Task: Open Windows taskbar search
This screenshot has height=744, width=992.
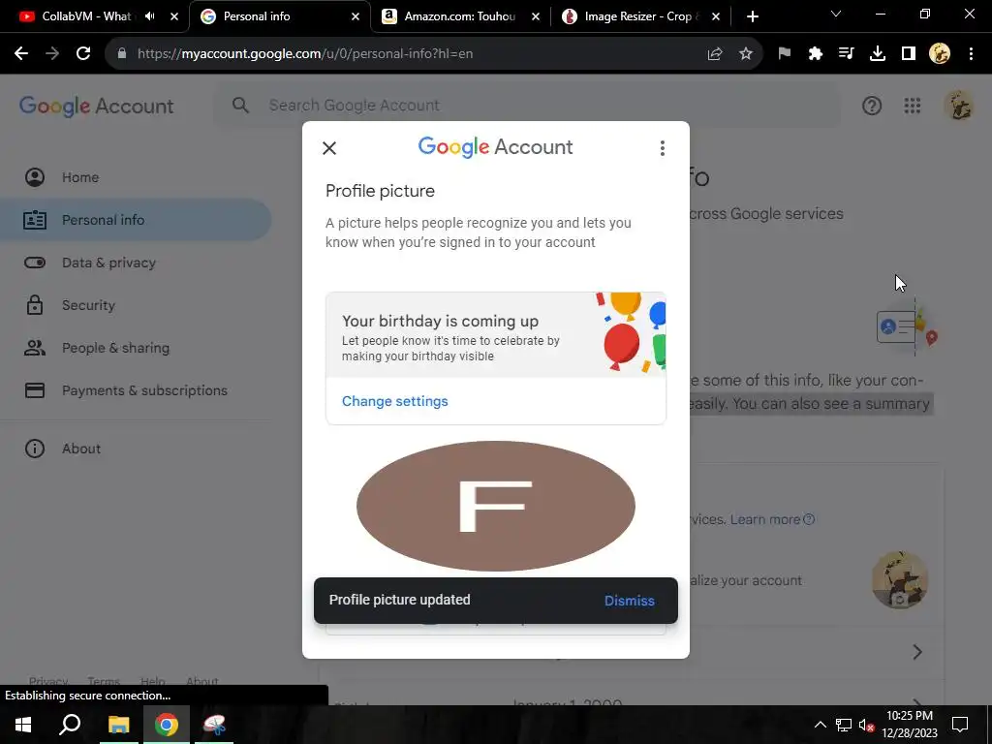Action: click(x=70, y=725)
